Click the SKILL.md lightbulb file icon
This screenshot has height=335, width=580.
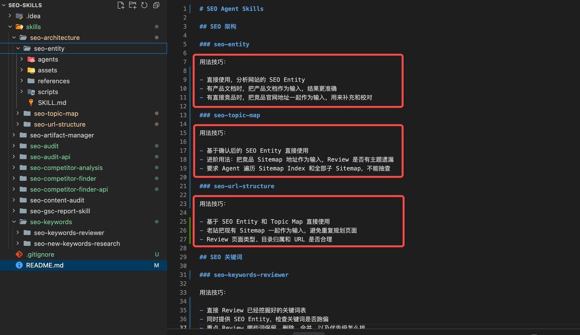click(x=31, y=102)
